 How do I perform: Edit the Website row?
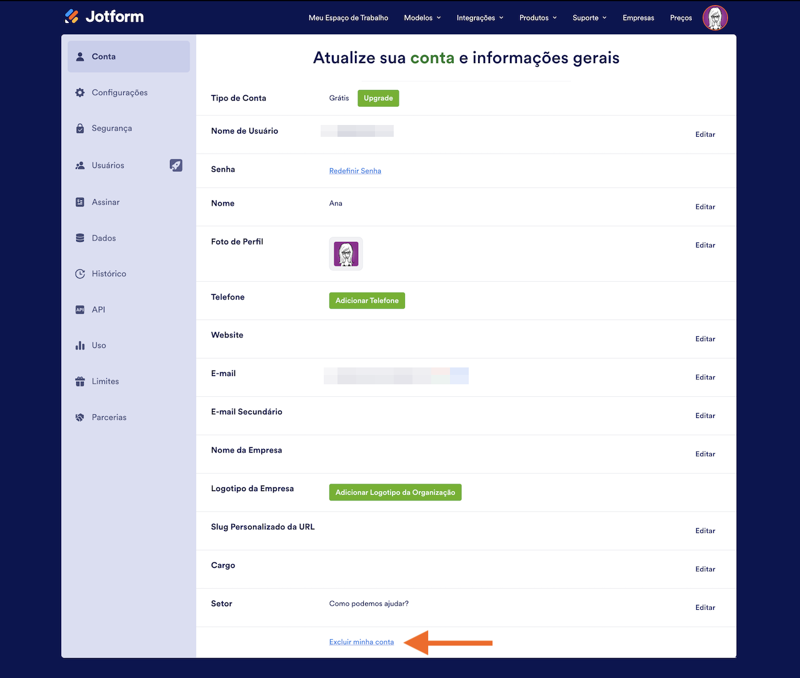tap(705, 339)
